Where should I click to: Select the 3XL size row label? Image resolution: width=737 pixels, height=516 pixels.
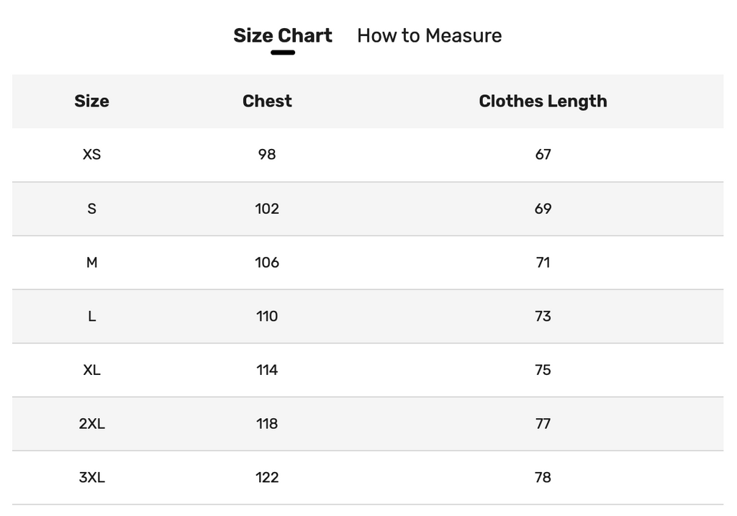[91, 477]
